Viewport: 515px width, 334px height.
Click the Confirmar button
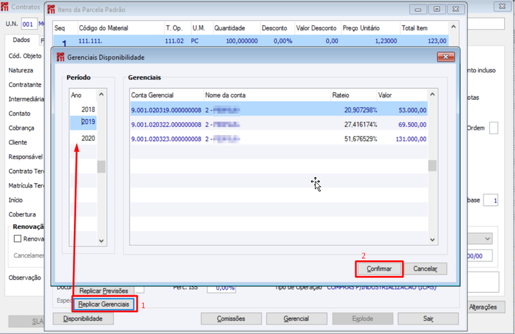coord(379,268)
